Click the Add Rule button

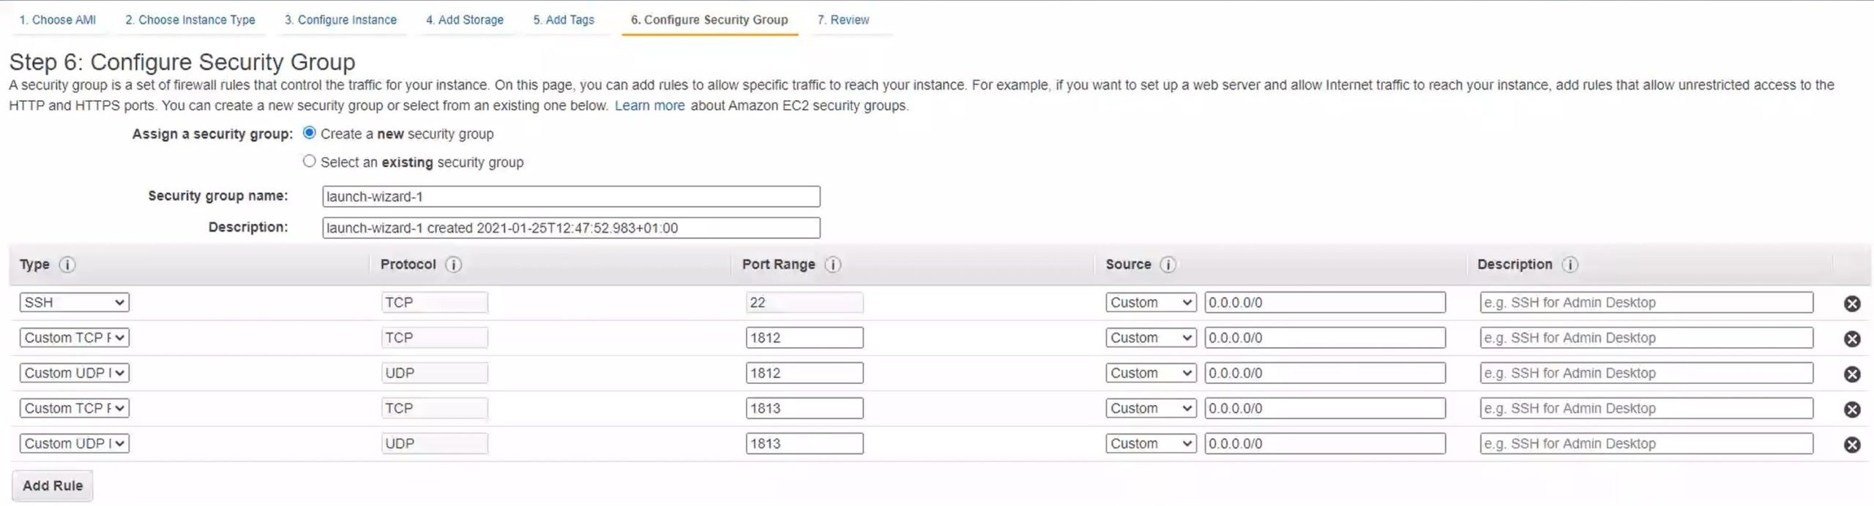53,486
